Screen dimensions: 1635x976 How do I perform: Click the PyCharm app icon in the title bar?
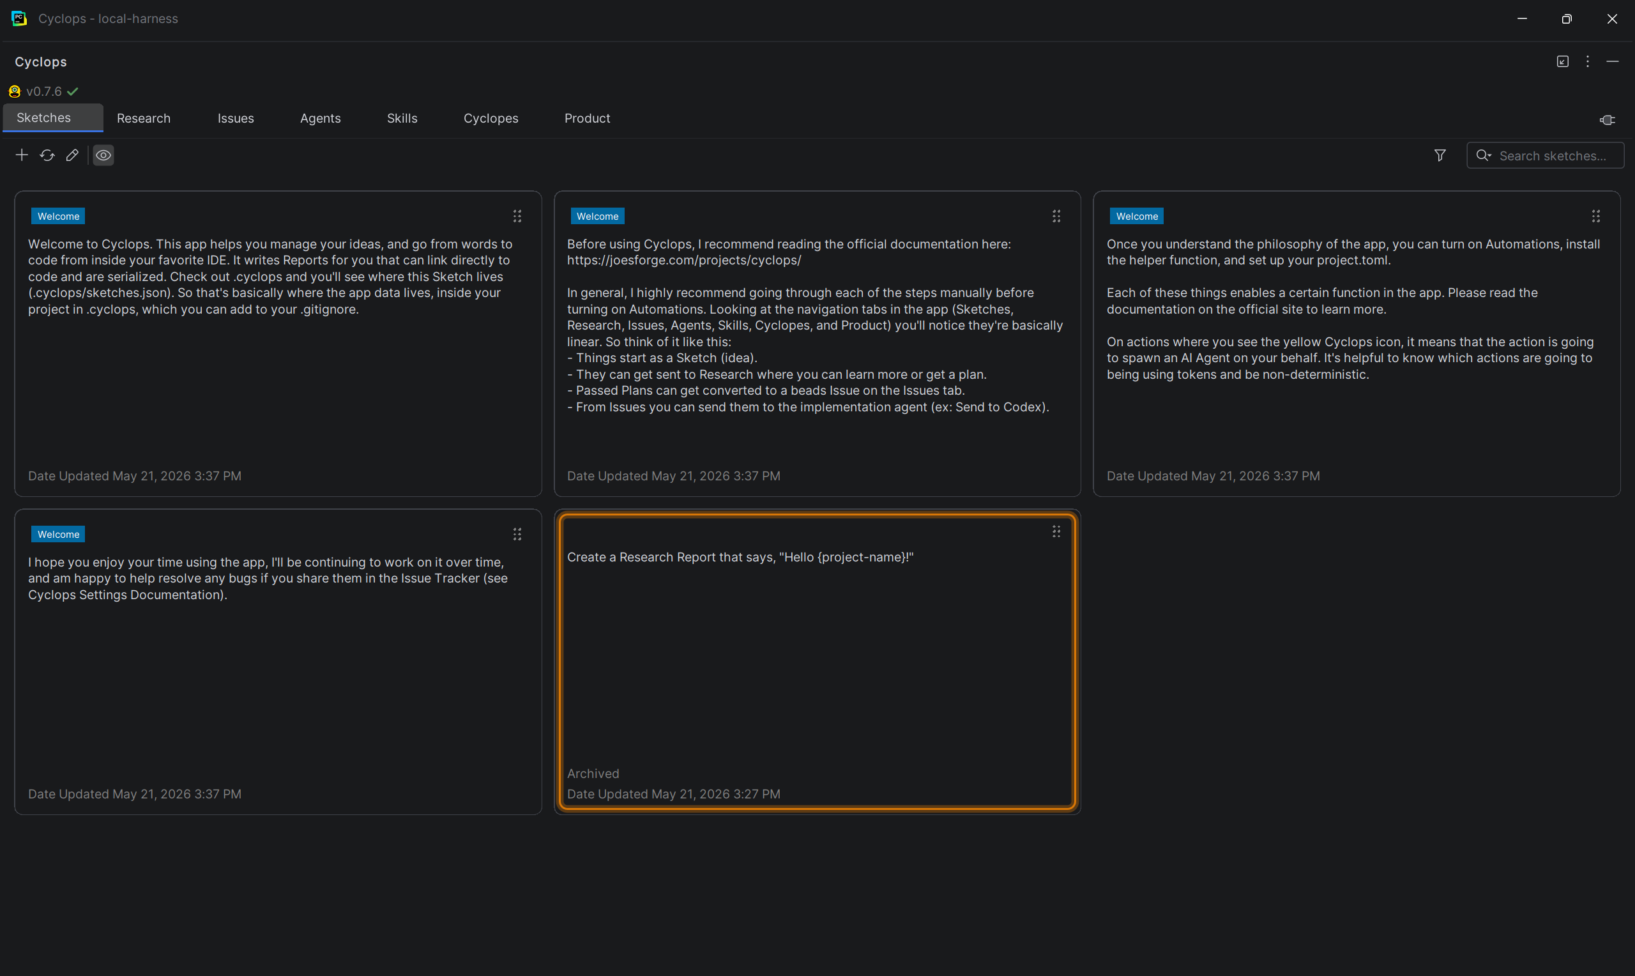click(x=19, y=19)
